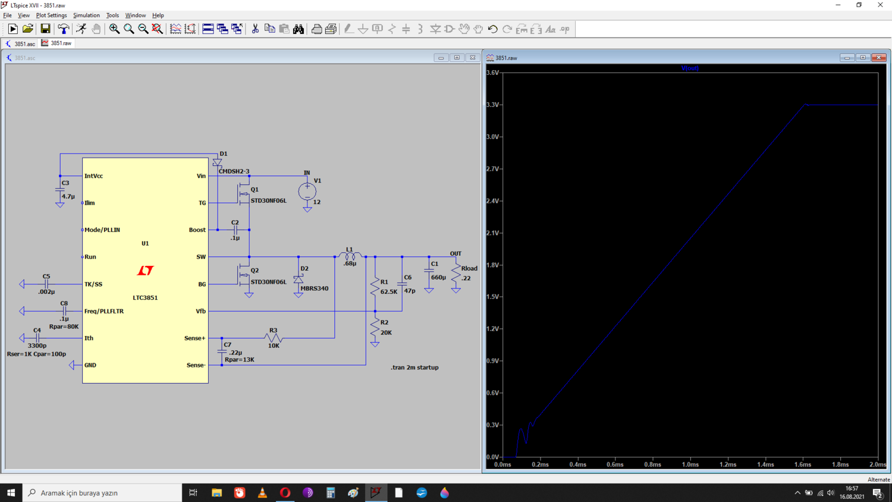
Task: Open the Opera browser from the taskbar
Action: point(285,492)
